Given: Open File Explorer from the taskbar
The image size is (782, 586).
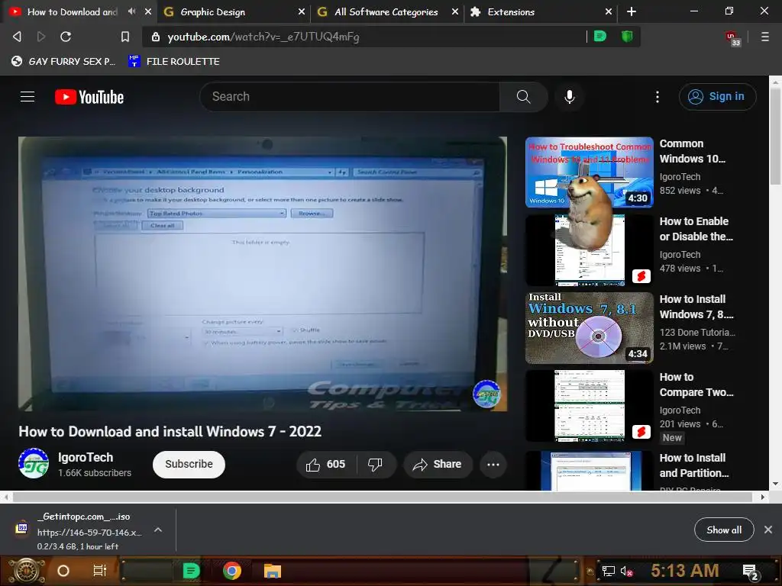Looking at the screenshot, I should point(273,571).
